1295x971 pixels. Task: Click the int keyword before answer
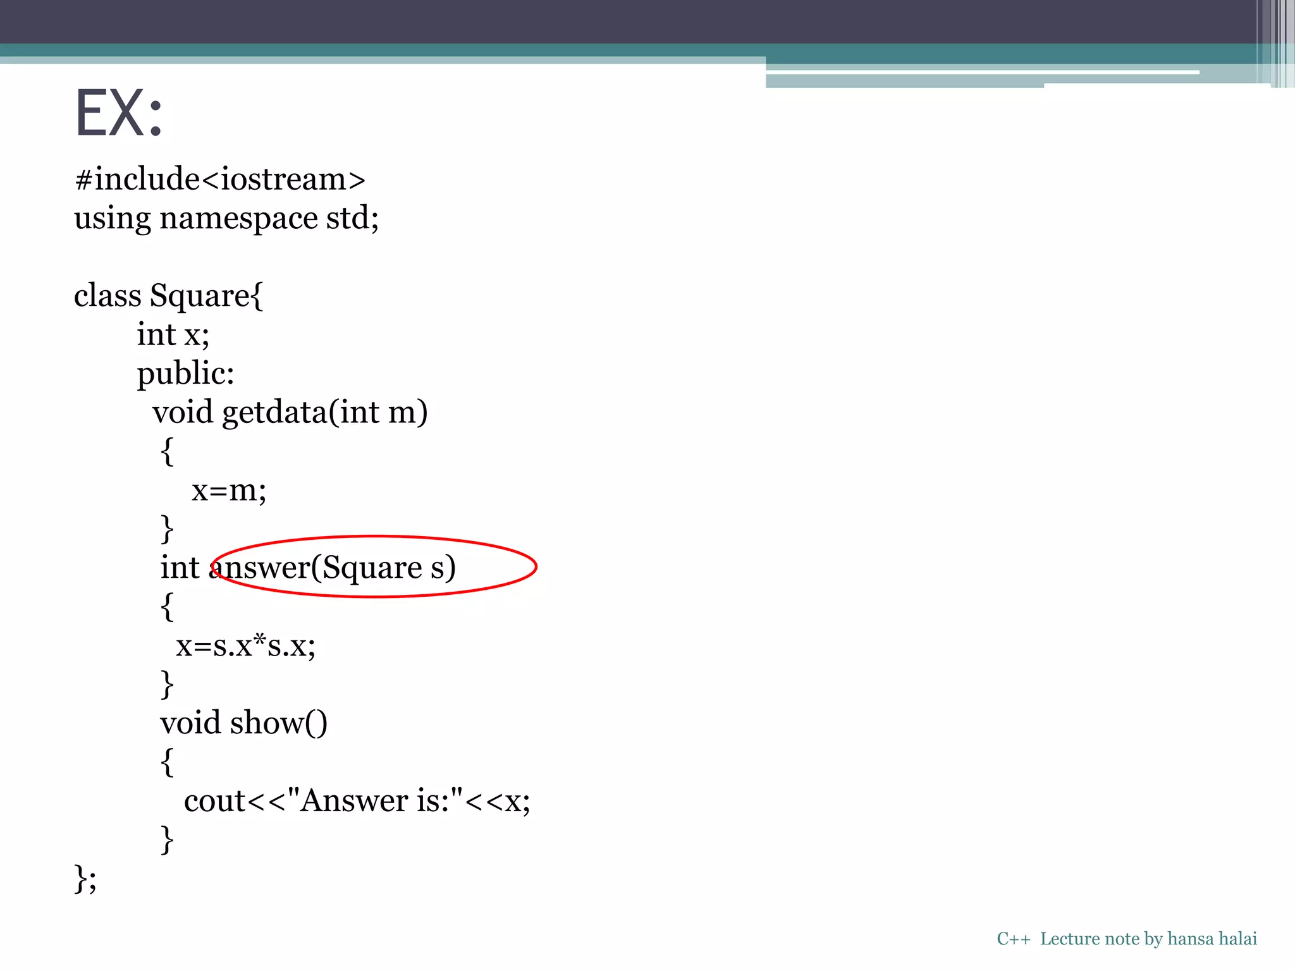click(180, 568)
